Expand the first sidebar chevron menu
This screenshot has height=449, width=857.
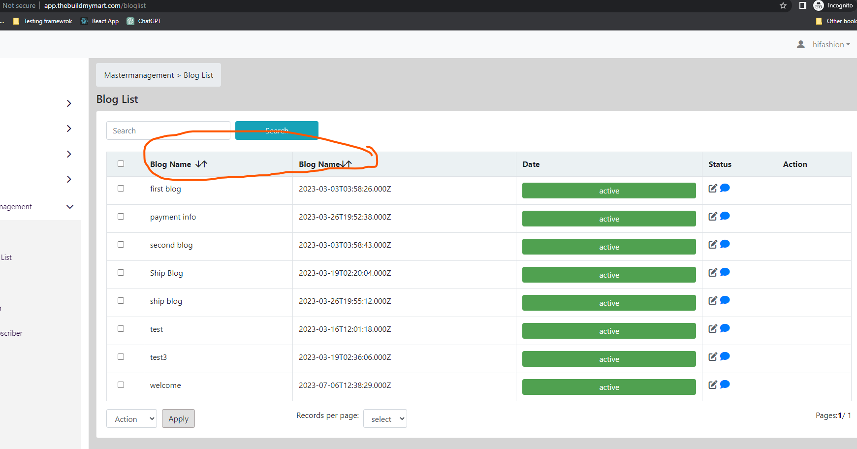pos(69,103)
